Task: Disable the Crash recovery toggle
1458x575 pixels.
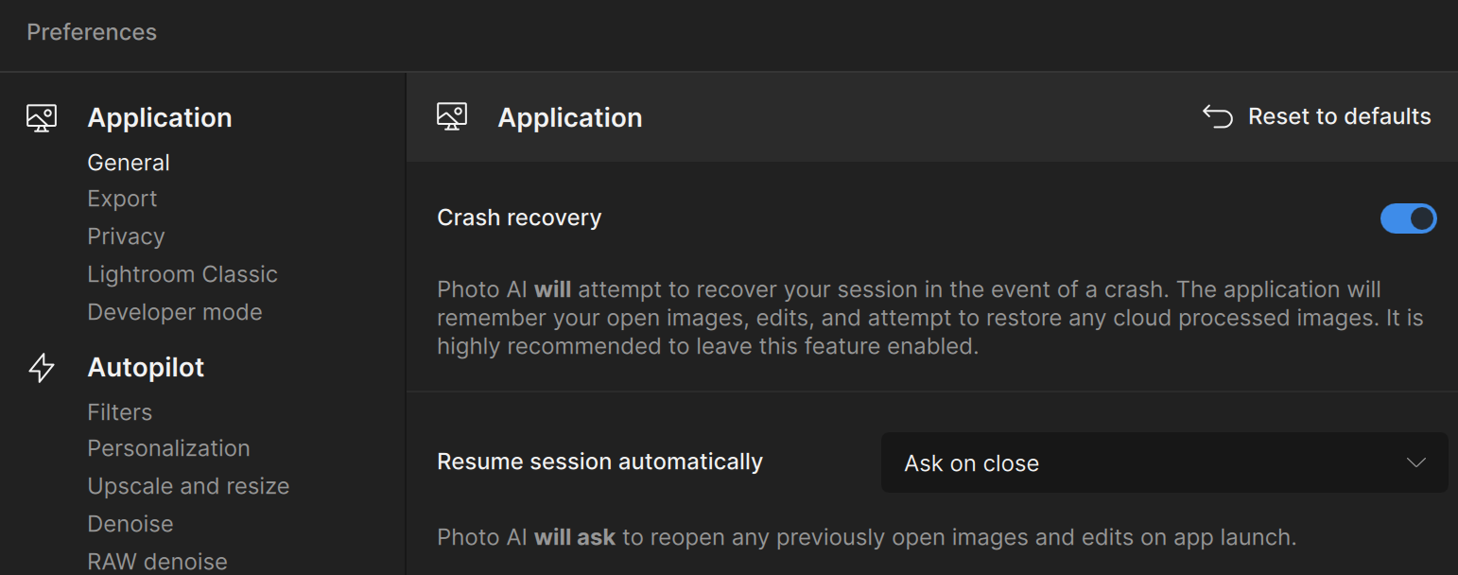Action: click(1408, 218)
